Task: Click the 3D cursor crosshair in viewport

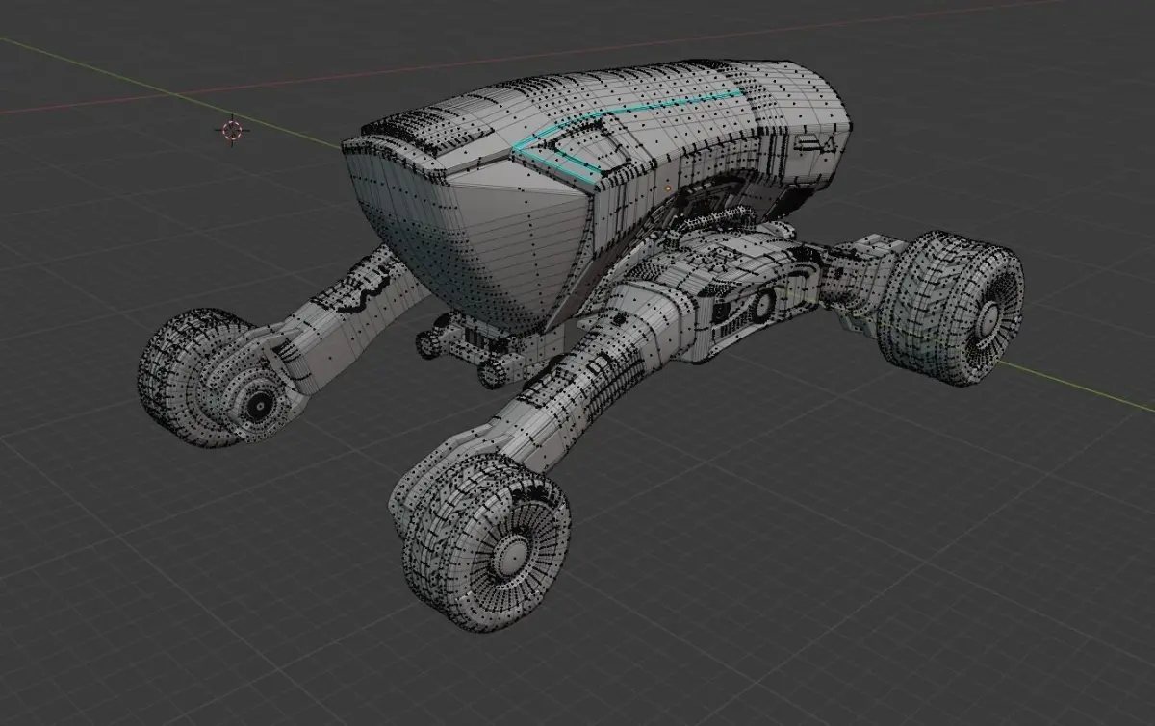Action: [231, 129]
